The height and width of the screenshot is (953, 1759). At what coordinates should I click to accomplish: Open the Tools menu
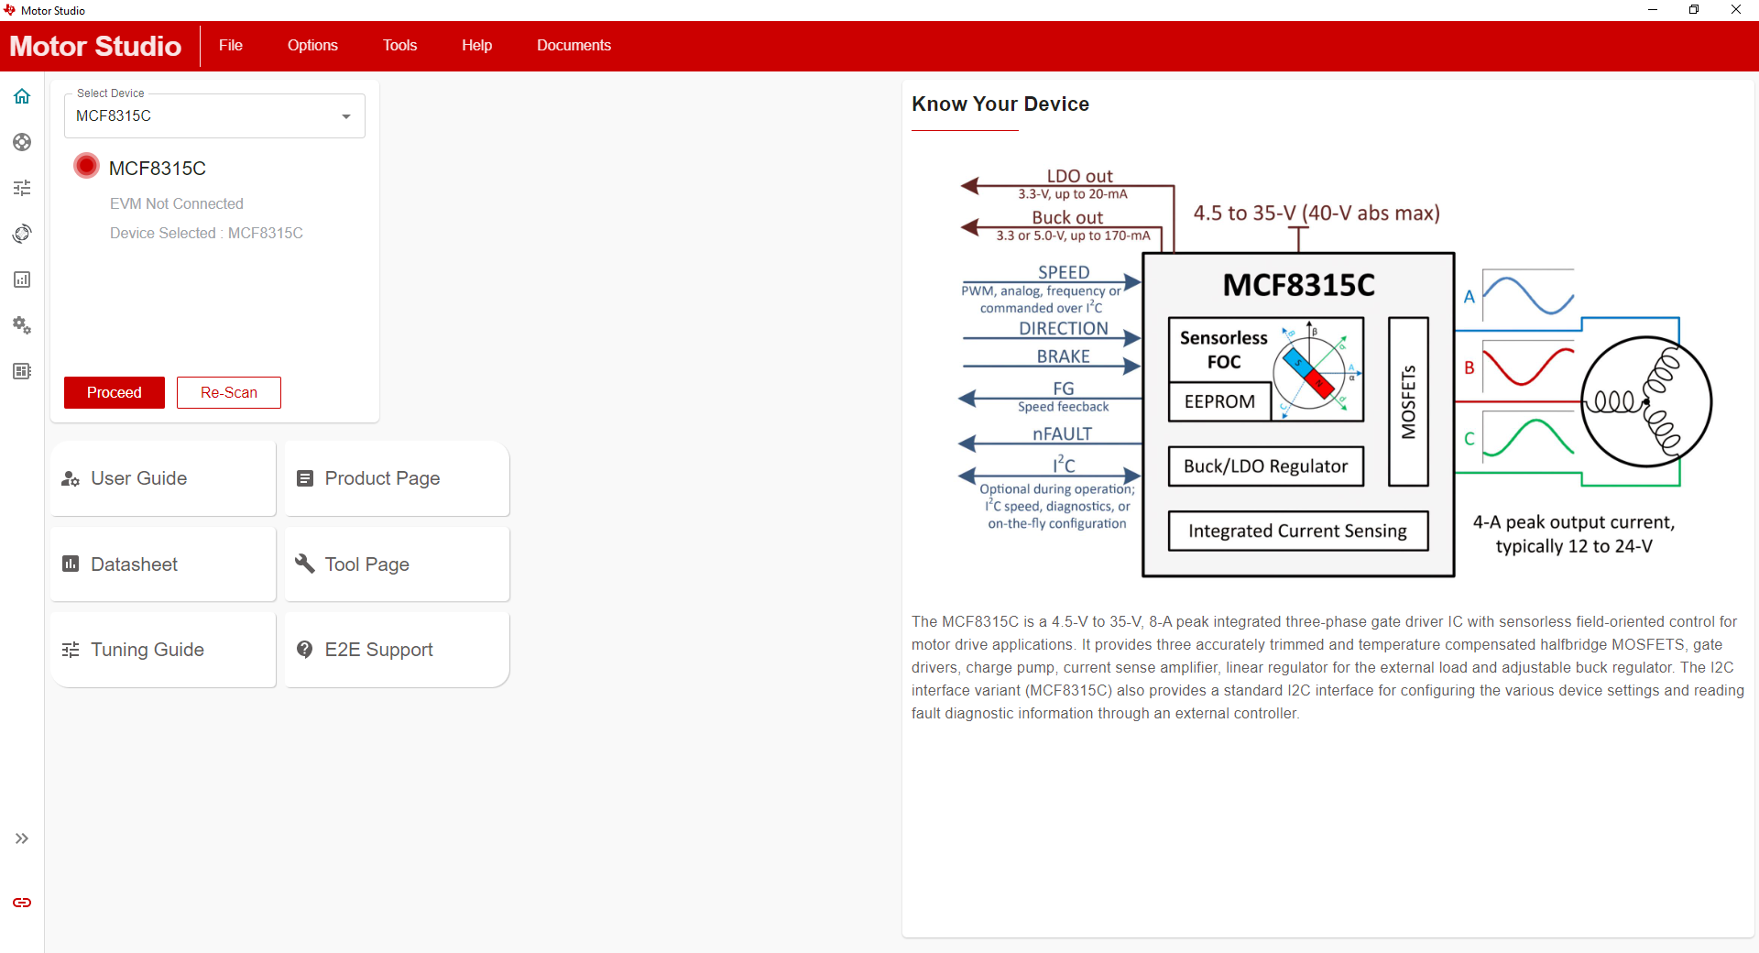tap(399, 46)
